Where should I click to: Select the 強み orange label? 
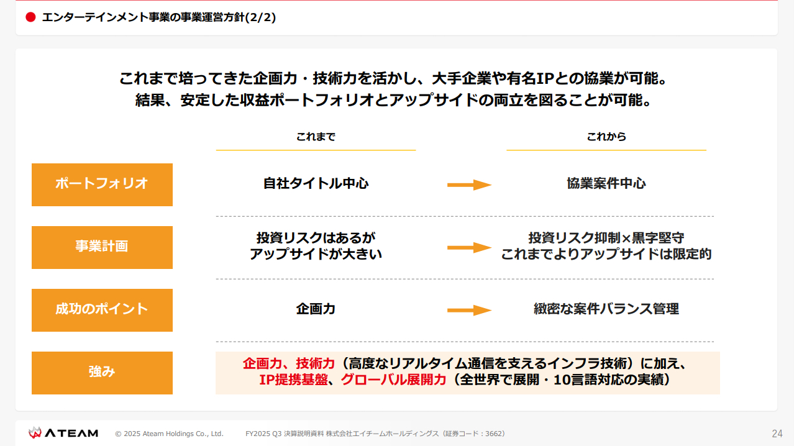pos(102,373)
